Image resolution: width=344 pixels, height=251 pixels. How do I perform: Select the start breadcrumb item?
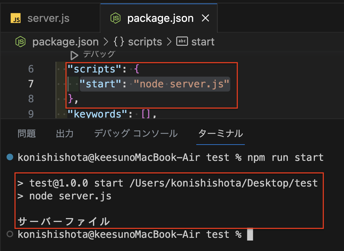pos(203,42)
